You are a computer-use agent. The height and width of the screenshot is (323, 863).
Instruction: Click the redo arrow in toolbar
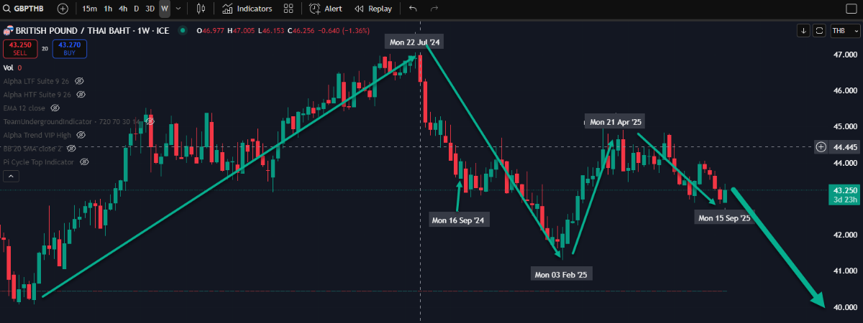434,9
